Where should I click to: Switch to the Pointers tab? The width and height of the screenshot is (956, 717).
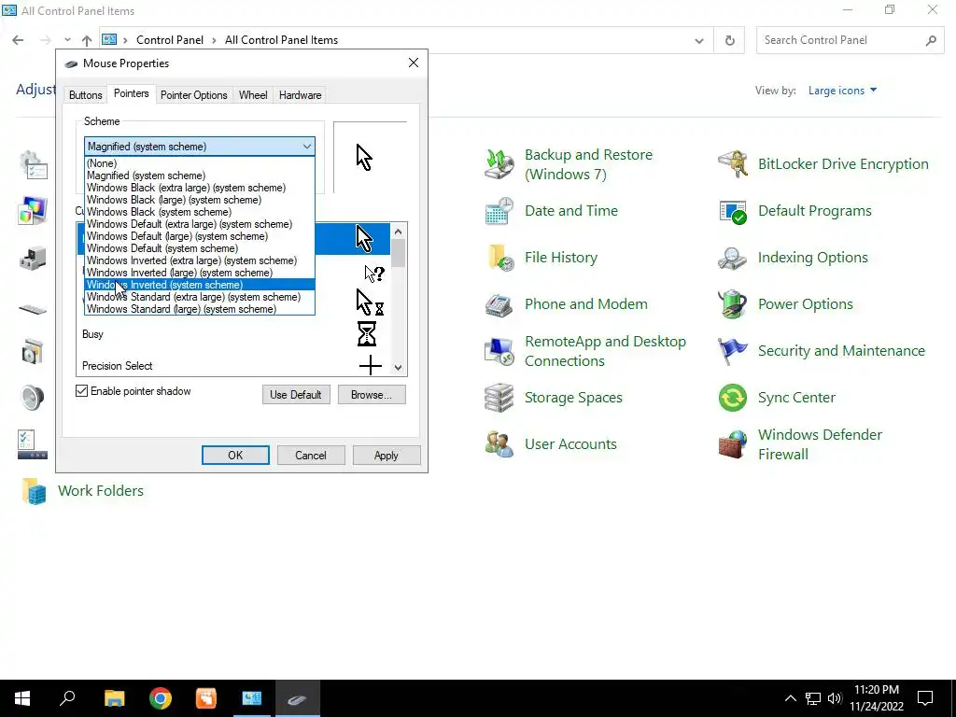coord(131,93)
